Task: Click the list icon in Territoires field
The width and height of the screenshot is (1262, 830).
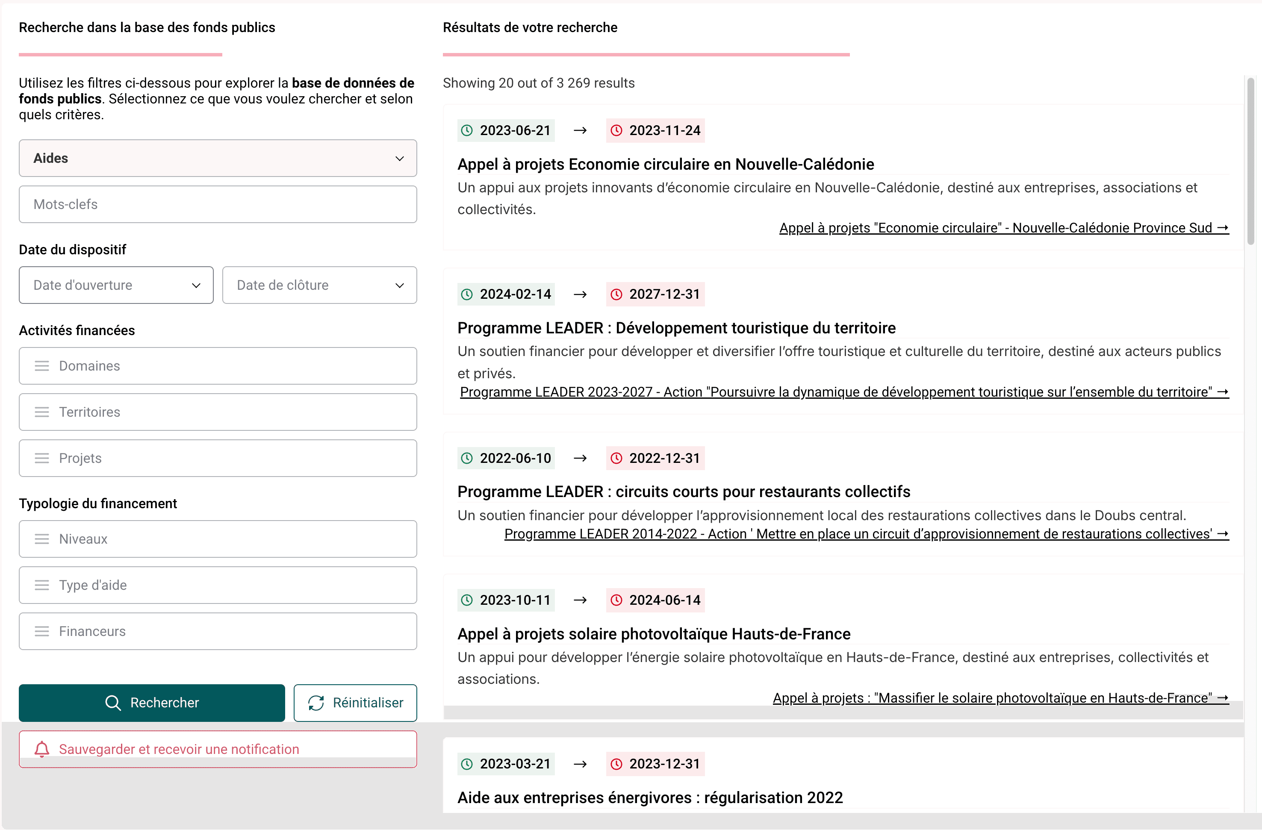Action: 42,412
